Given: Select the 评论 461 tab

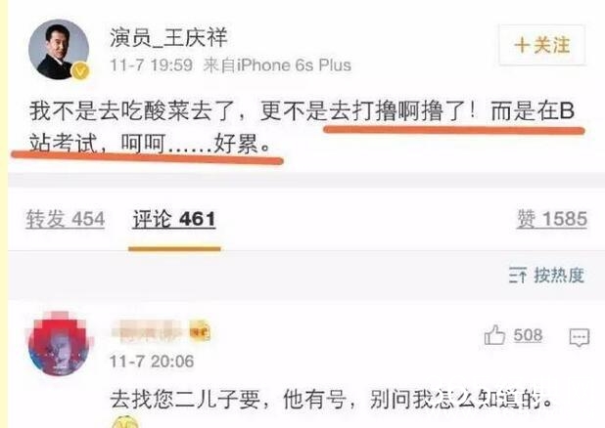Looking at the screenshot, I should (x=174, y=220).
